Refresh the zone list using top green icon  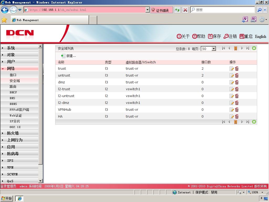pos(254,48)
